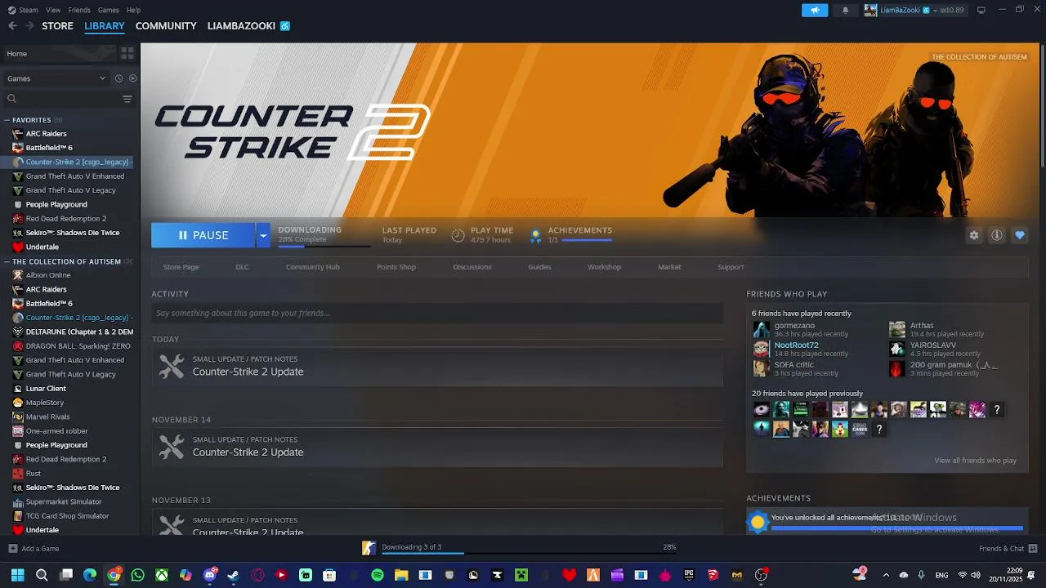Open the Help menu
Image resolution: width=1046 pixels, height=588 pixels.
133,10
